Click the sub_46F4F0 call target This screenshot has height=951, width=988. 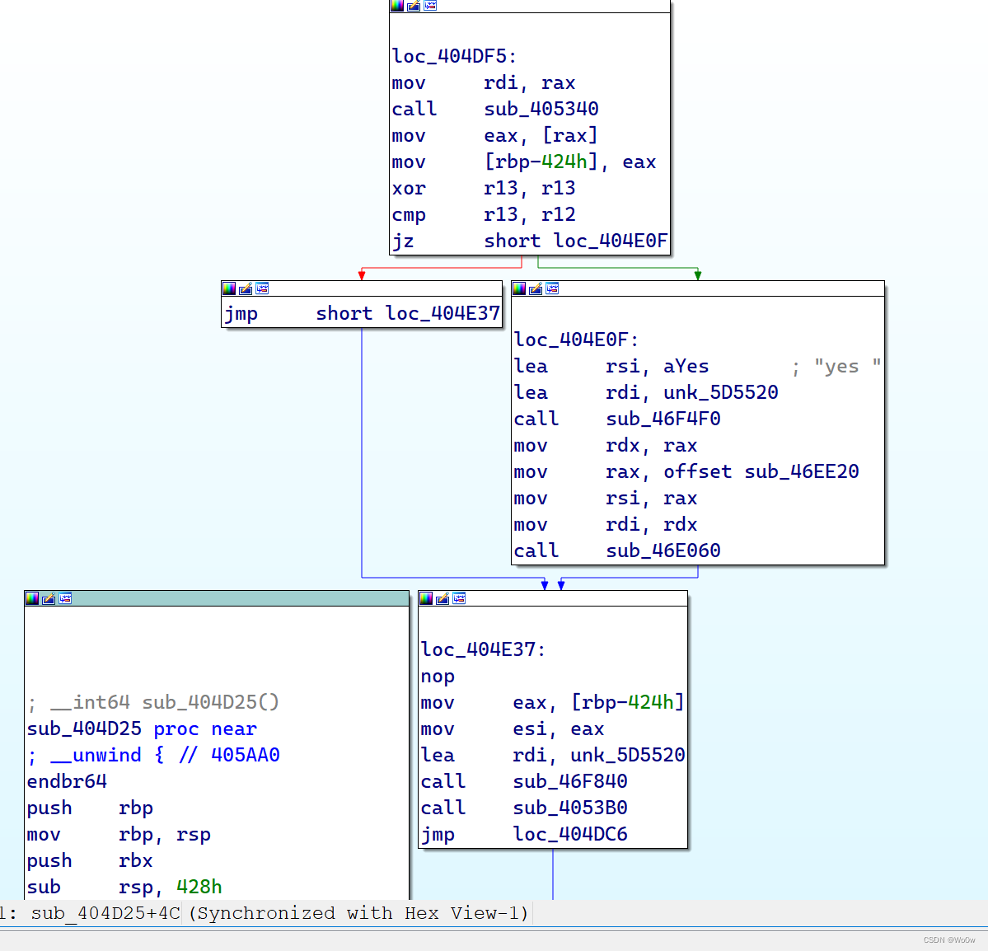(x=663, y=419)
